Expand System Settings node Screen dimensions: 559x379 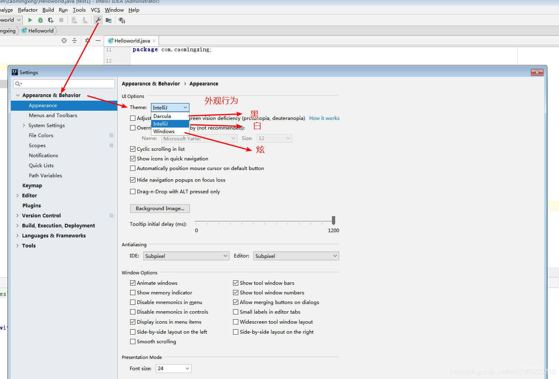click(x=24, y=126)
